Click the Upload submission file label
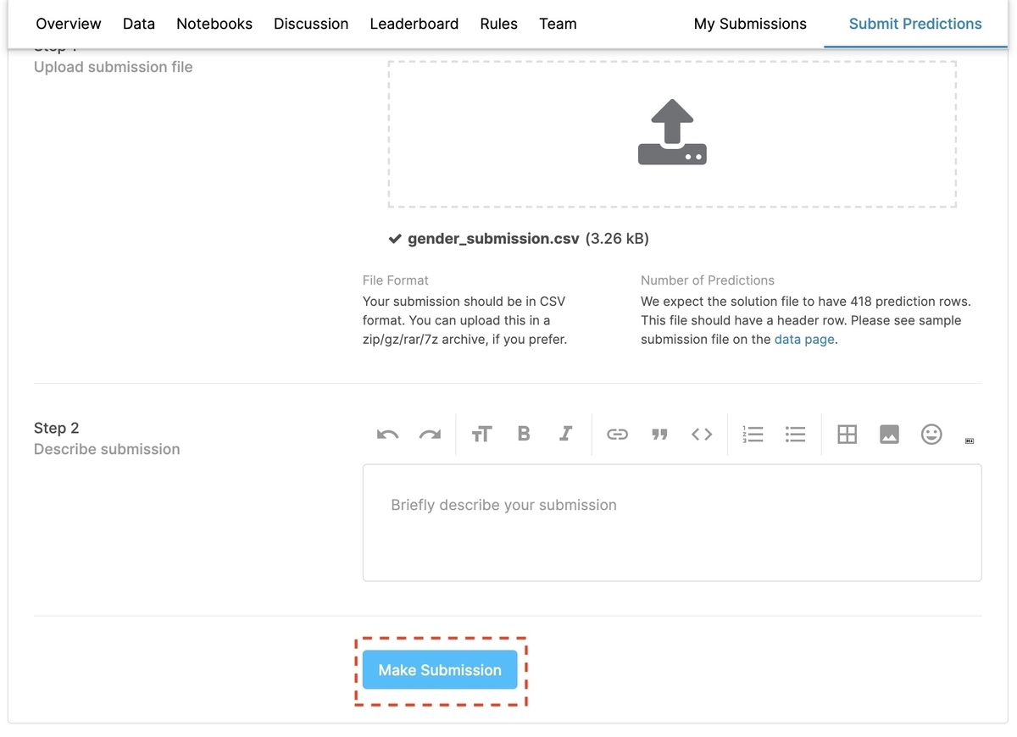The image size is (1017, 737). click(114, 67)
